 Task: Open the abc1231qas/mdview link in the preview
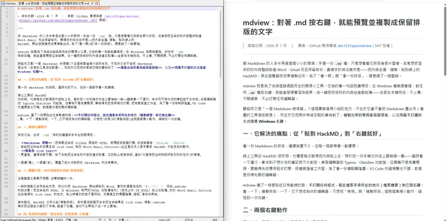coord(355,45)
